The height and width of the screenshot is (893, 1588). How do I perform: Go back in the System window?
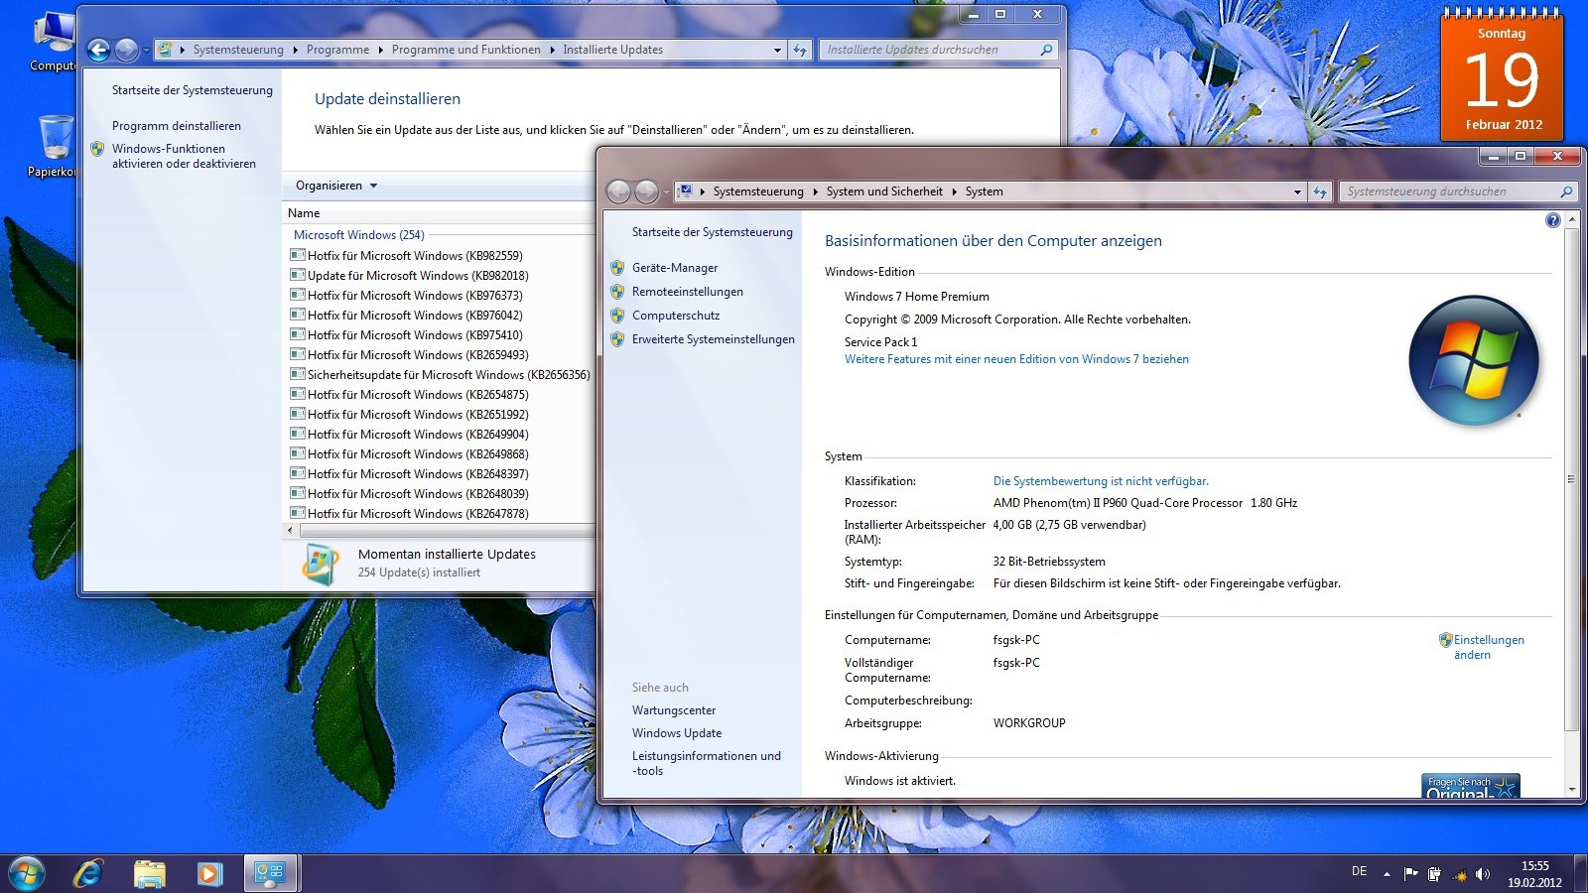click(x=618, y=191)
